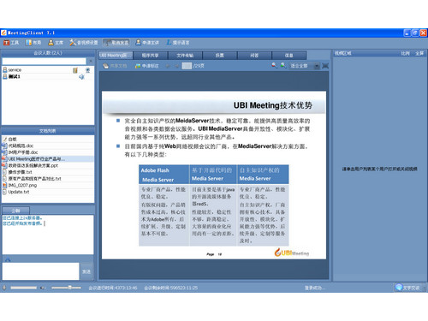Click the toolbar button with the L icon
Screen dimensions: 428x321
[178, 43]
